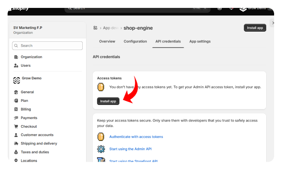This screenshot has height=170, width=282.
Task: Click the Locations pin icon
Action: pyautogui.click(x=16, y=160)
